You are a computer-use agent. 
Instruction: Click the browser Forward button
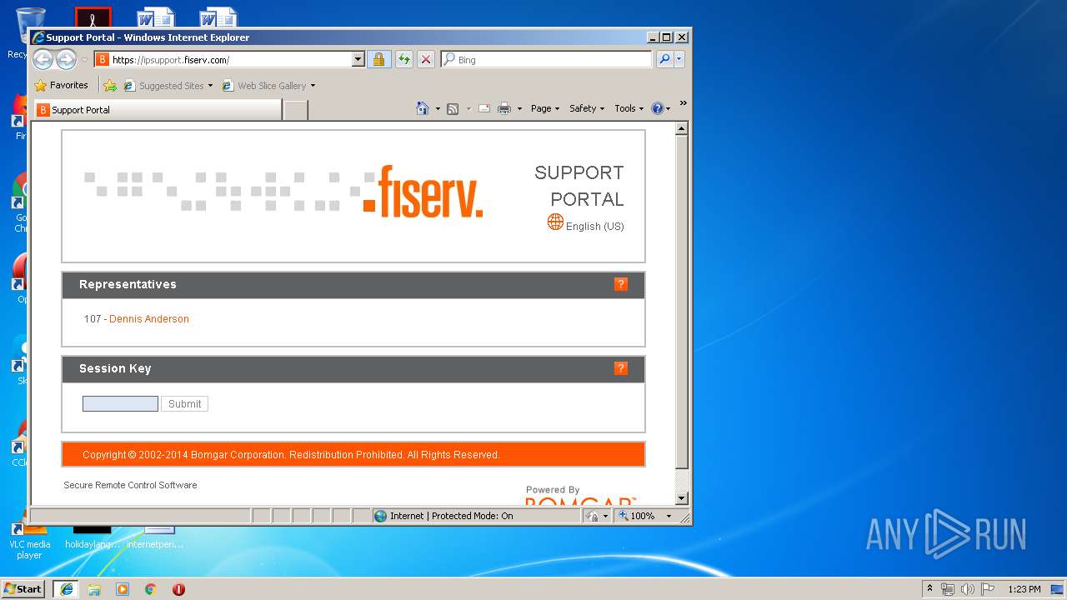coord(66,59)
